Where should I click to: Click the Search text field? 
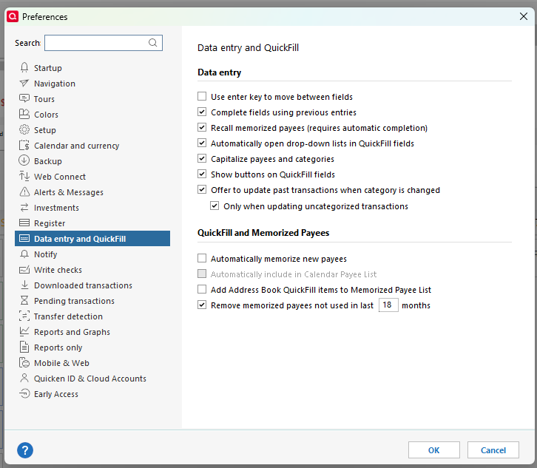96,43
